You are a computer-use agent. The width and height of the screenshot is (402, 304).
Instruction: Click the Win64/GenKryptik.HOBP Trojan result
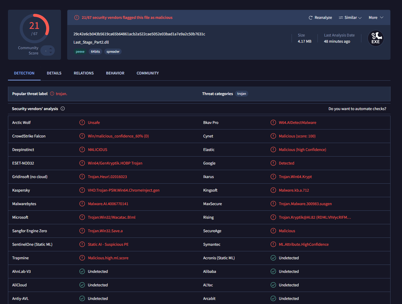click(x=115, y=163)
